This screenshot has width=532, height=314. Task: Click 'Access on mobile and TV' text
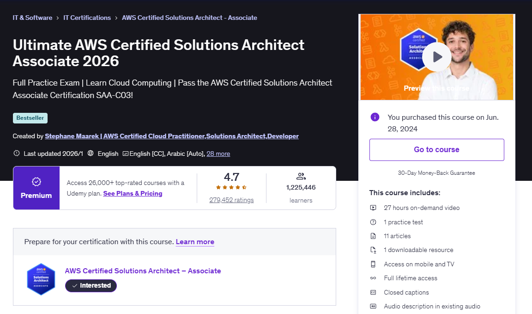419,264
